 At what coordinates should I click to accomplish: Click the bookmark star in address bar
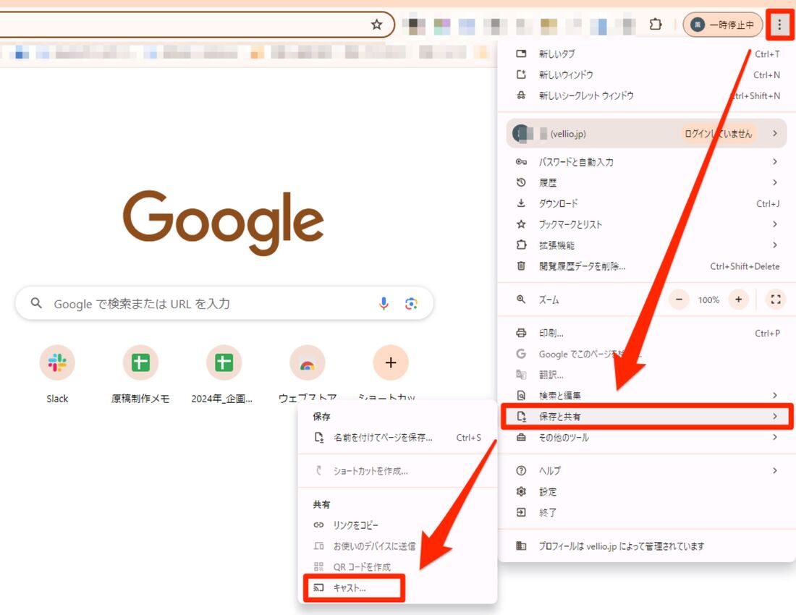377,25
